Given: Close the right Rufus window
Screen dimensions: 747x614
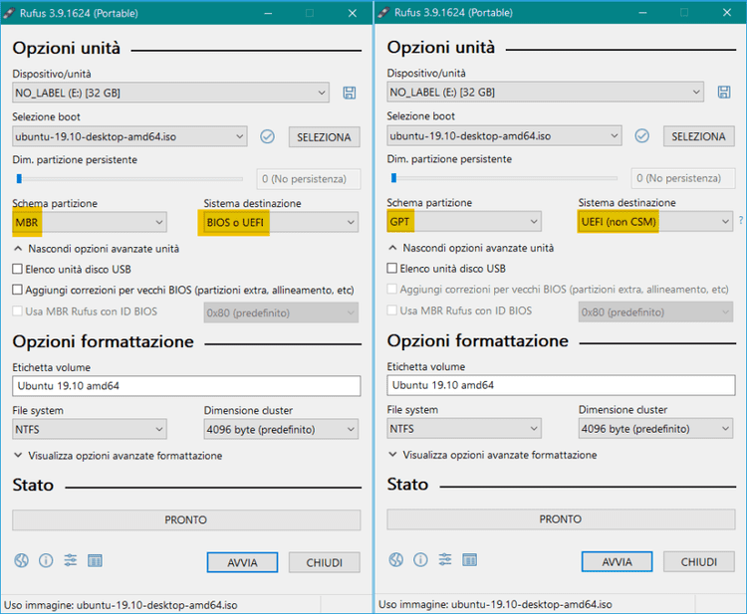Looking at the screenshot, I should pyautogui.click(x=726, y=12).
